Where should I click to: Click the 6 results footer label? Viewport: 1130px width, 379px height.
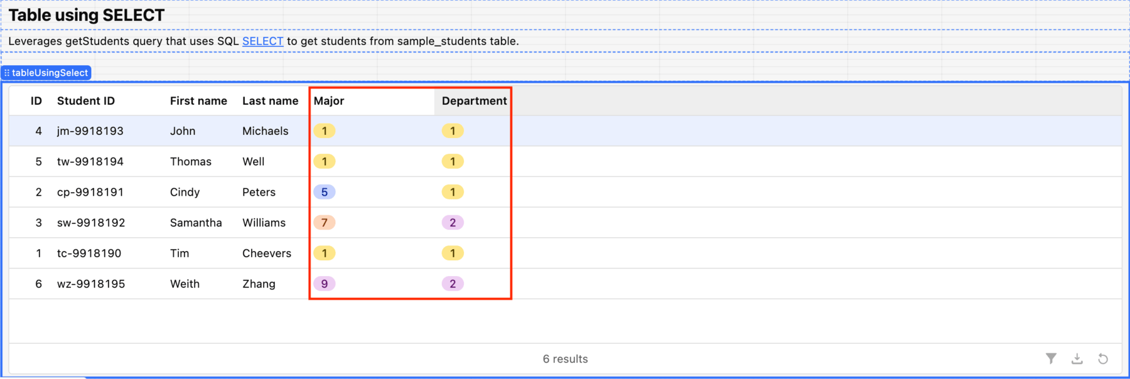pos(565,359)
